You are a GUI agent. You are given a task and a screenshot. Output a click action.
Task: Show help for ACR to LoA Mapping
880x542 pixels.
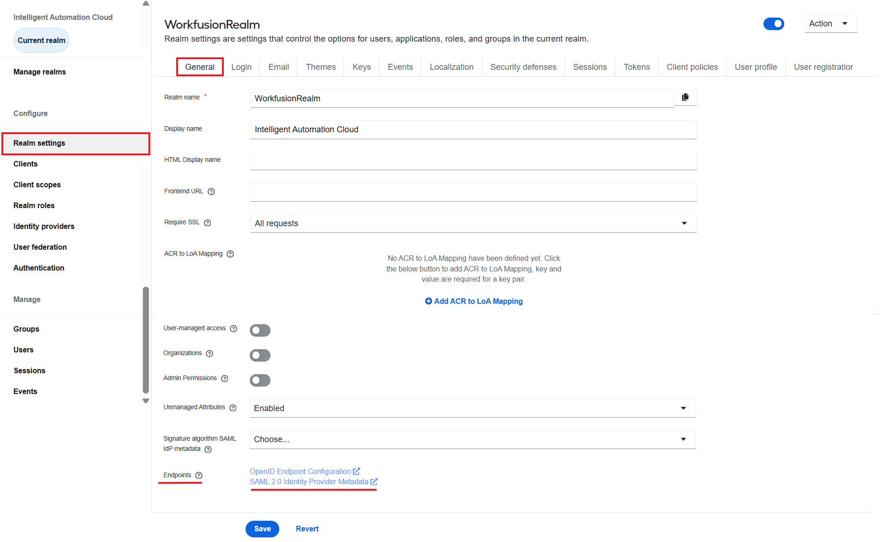coord(230,254)
